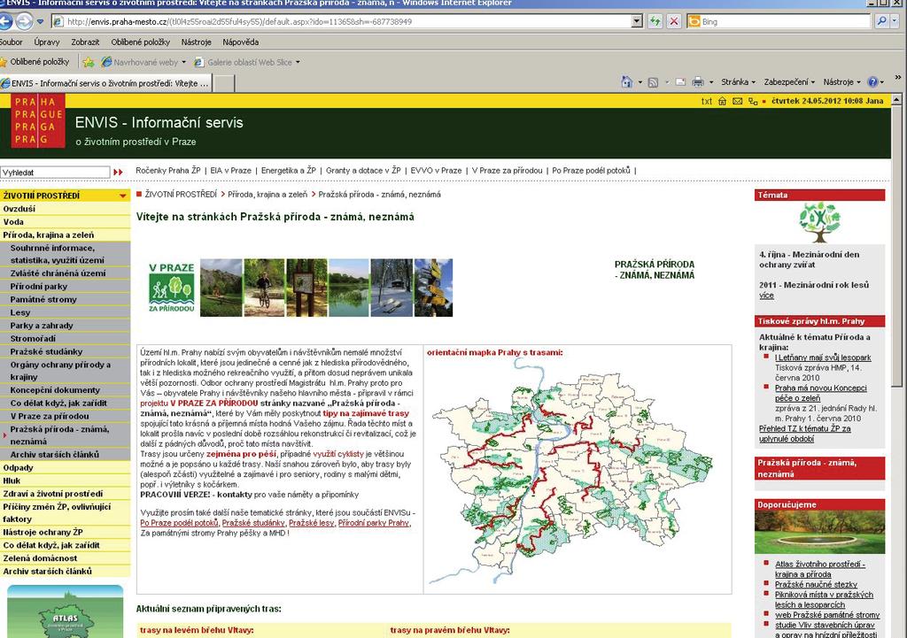Viewport: 907px width, 638px height.
Task: Click the green tree icon under Témata
Action: [819, 222]
